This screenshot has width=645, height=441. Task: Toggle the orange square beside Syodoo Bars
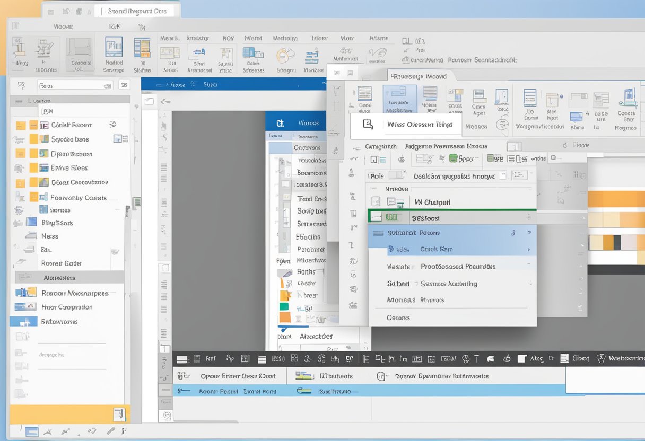point(34,139)
